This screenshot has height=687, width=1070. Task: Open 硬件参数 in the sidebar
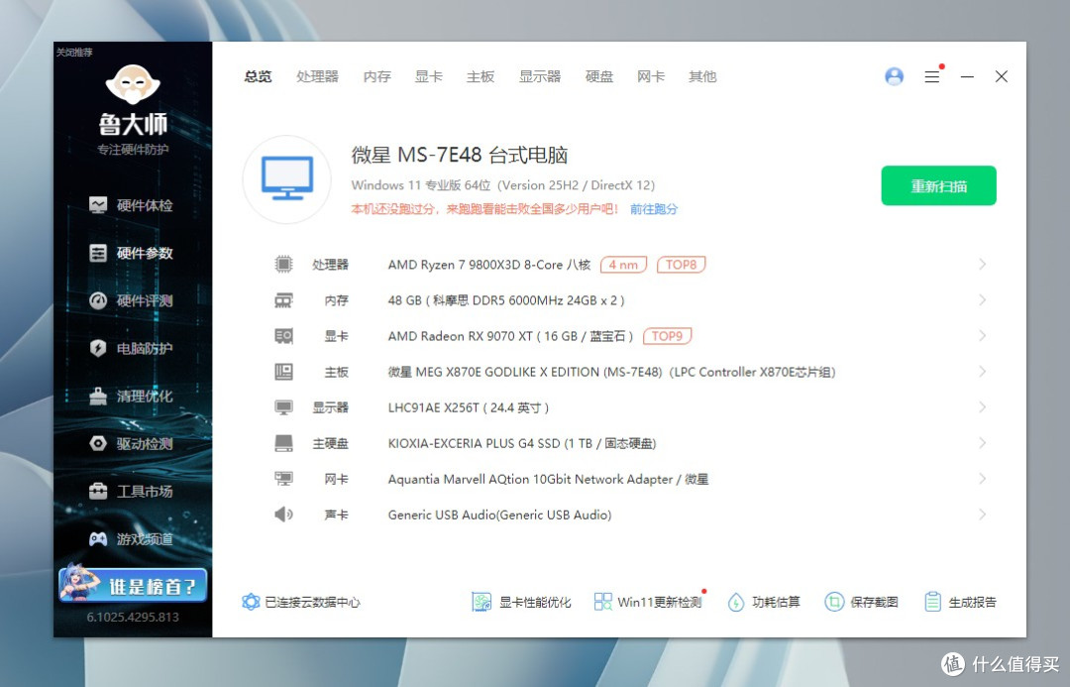coord(132,253)
